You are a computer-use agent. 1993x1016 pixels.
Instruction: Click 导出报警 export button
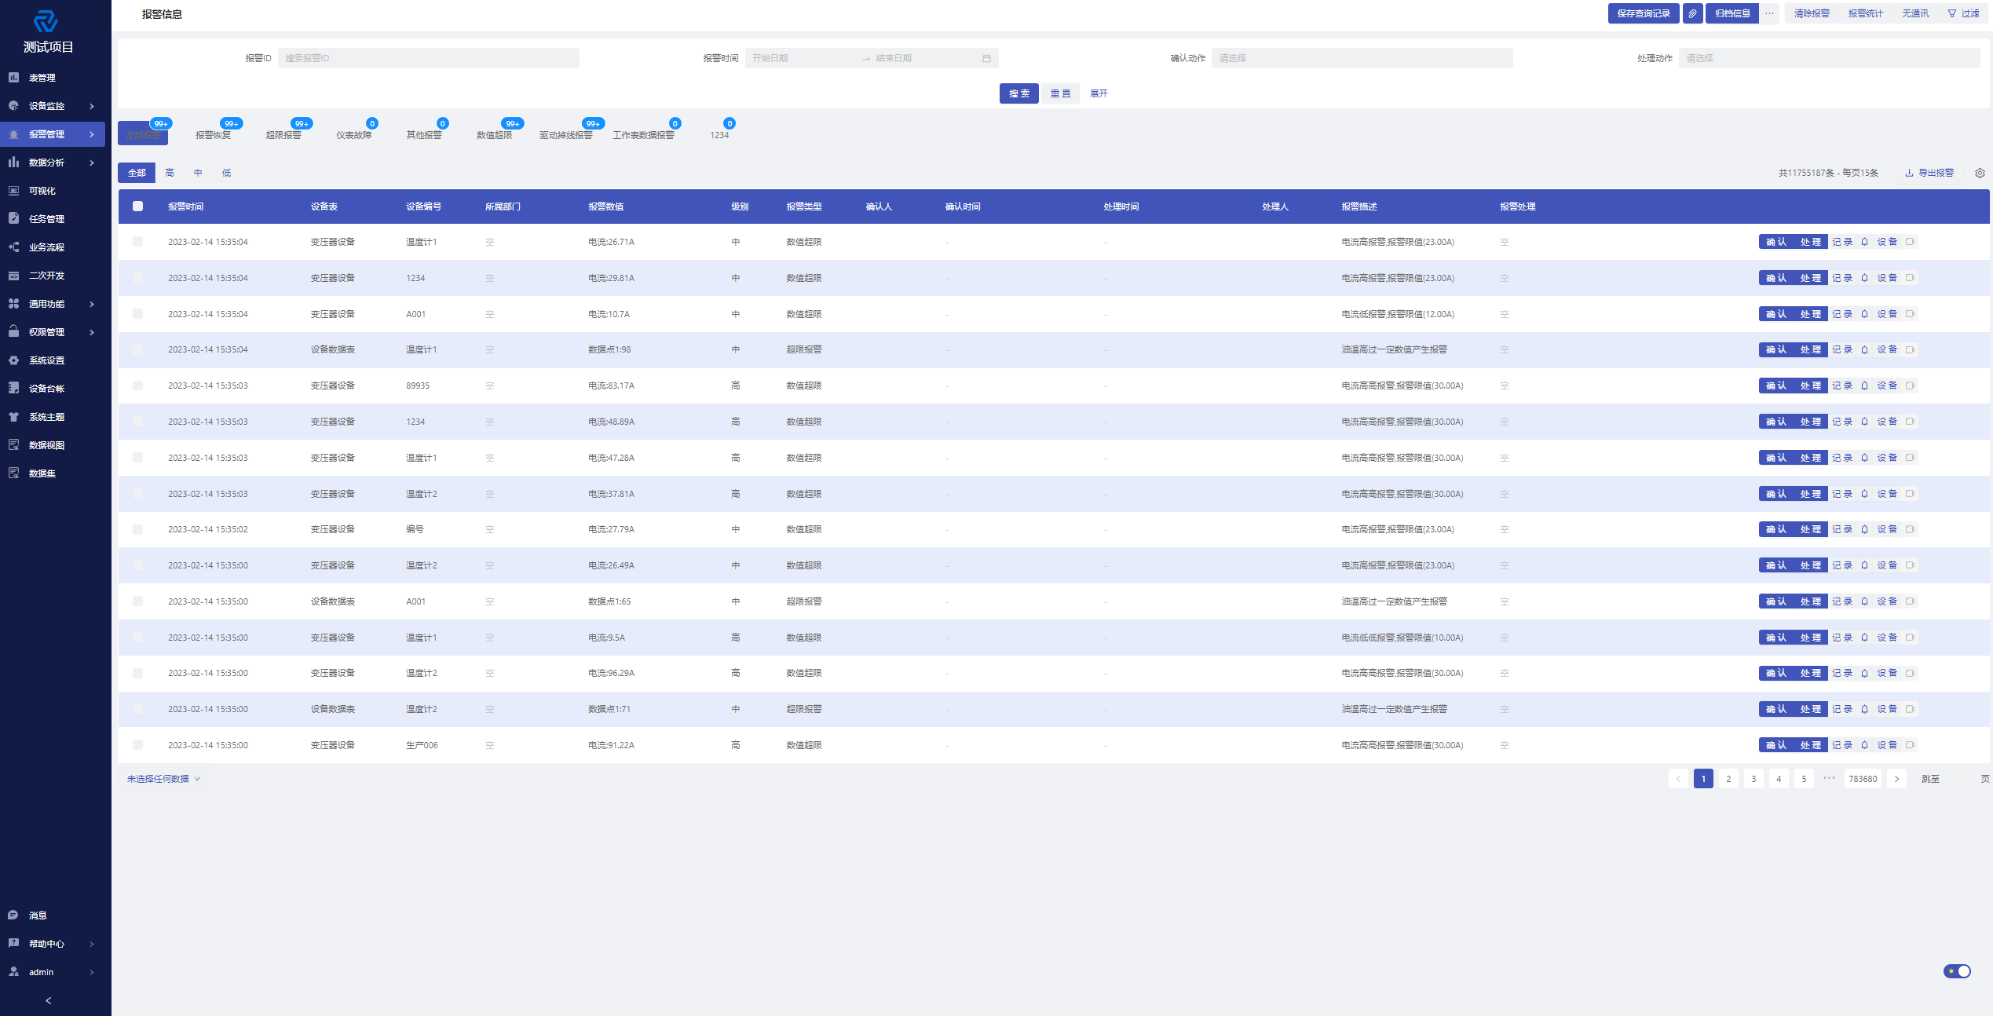coord(1930,173)
